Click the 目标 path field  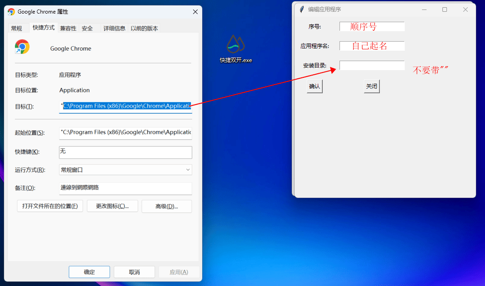[x=126, y=106]
